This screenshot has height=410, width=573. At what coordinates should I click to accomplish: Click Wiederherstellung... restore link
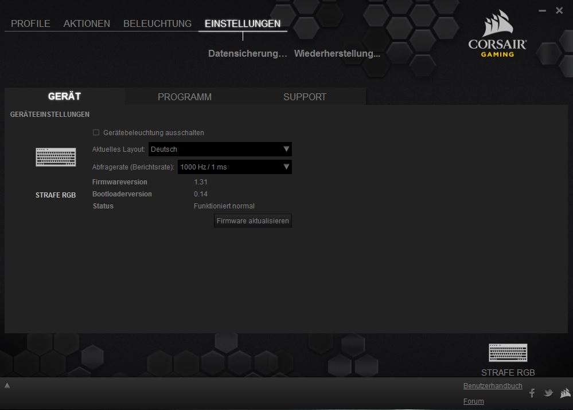337,54
